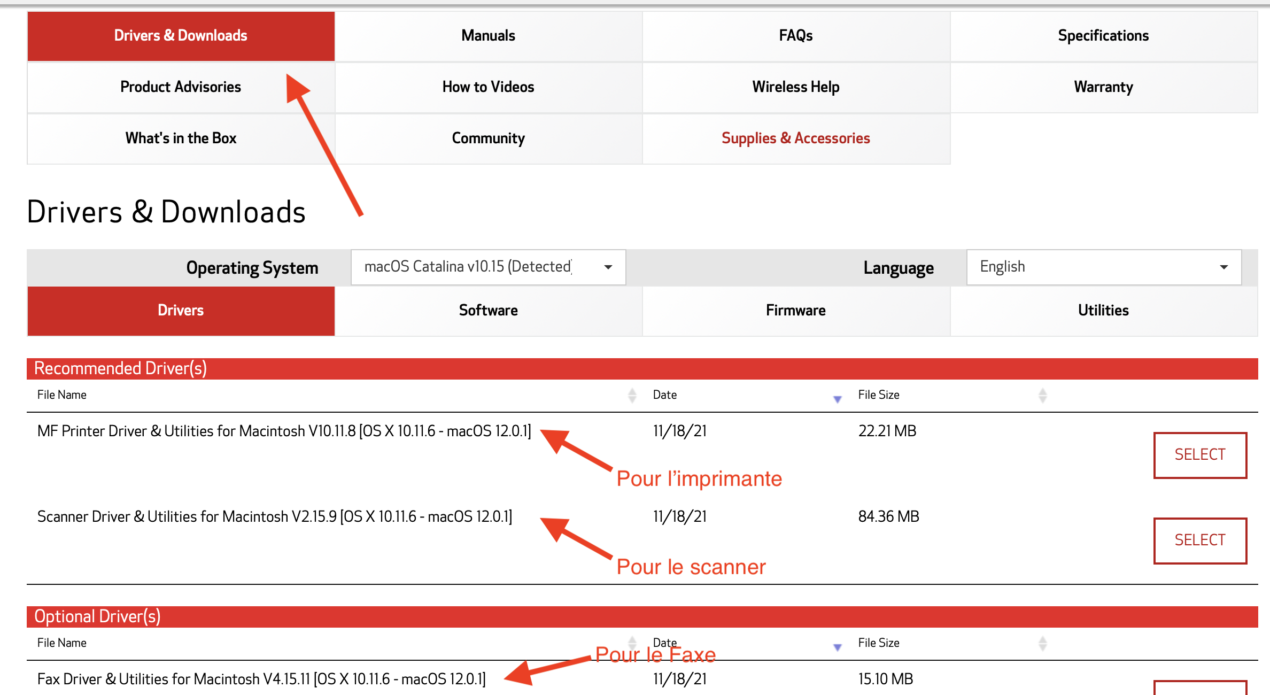Click Date sort arrow in Optional Drivers

(x=837, y=647)
